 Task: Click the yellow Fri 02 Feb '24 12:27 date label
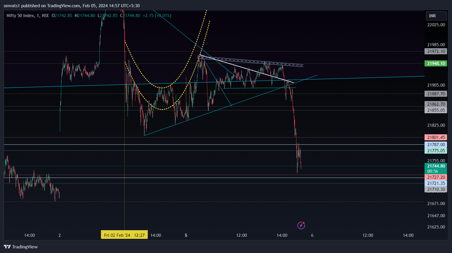124,235
